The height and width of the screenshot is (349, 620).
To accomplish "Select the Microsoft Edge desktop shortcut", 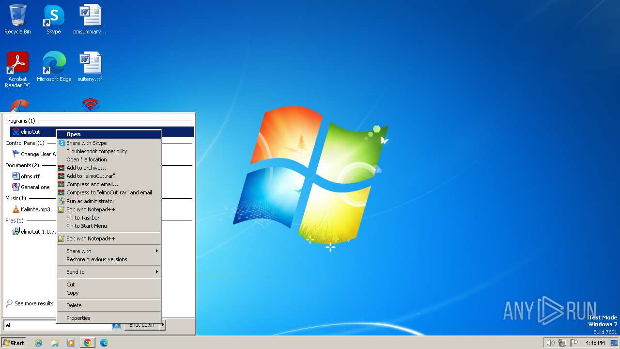I will click(54, 67).
